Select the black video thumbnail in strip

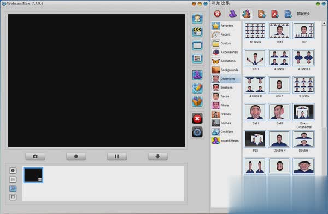[33, 175]
